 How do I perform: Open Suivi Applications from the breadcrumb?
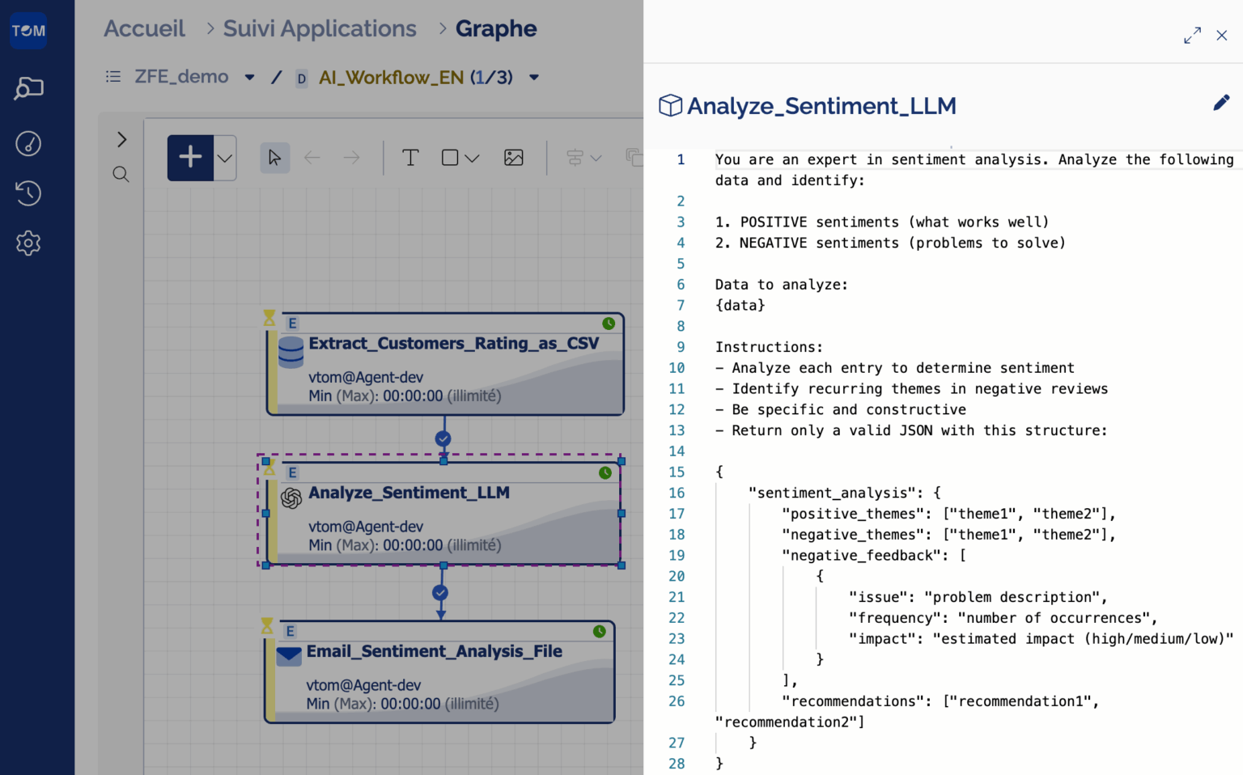[x=320, y=28]
